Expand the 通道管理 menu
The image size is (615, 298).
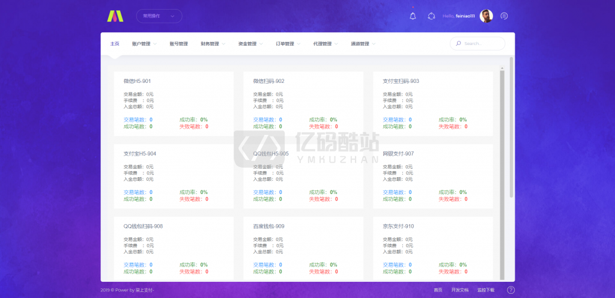(x=363, y=44)
